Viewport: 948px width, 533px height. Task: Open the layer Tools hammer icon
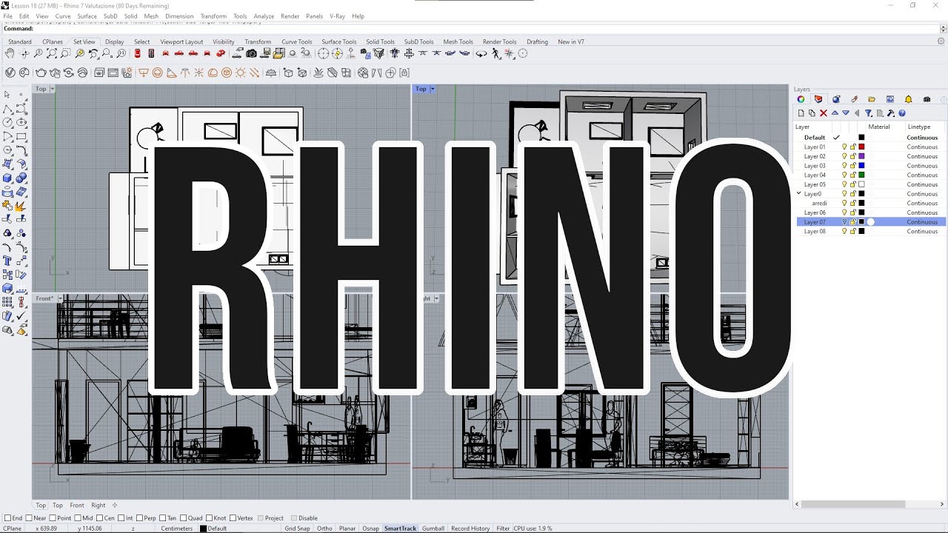[891, 113]
